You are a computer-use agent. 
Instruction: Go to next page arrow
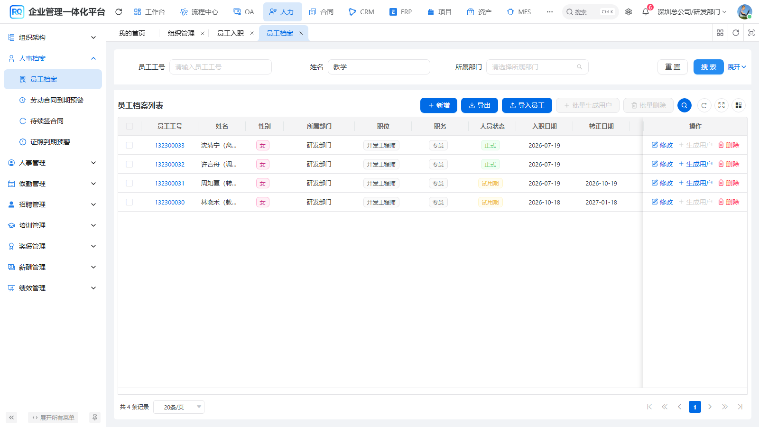[x=710, y=407]
